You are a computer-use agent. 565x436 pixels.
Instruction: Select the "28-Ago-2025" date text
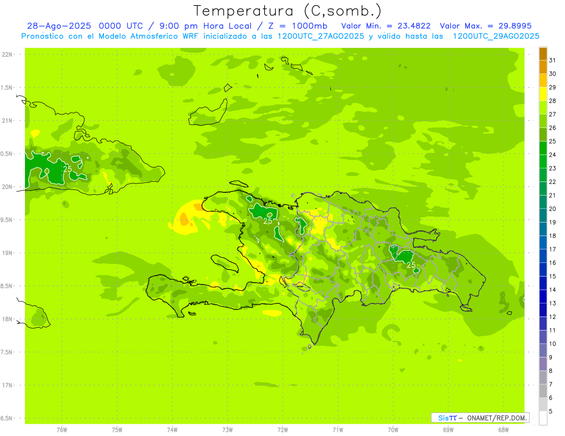(x=59, y=26)
